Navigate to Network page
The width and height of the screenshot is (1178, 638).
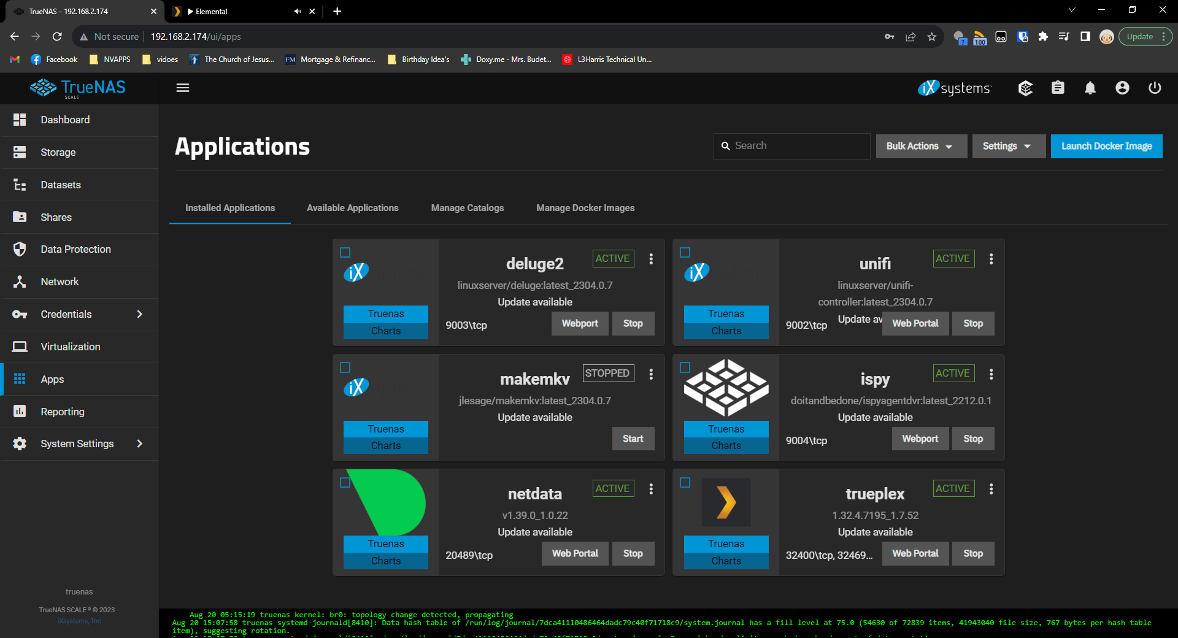point(79,282)
